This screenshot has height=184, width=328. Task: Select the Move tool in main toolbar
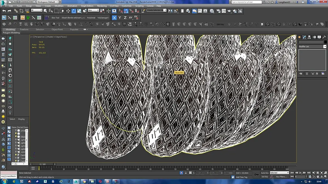tap(68, 11)
